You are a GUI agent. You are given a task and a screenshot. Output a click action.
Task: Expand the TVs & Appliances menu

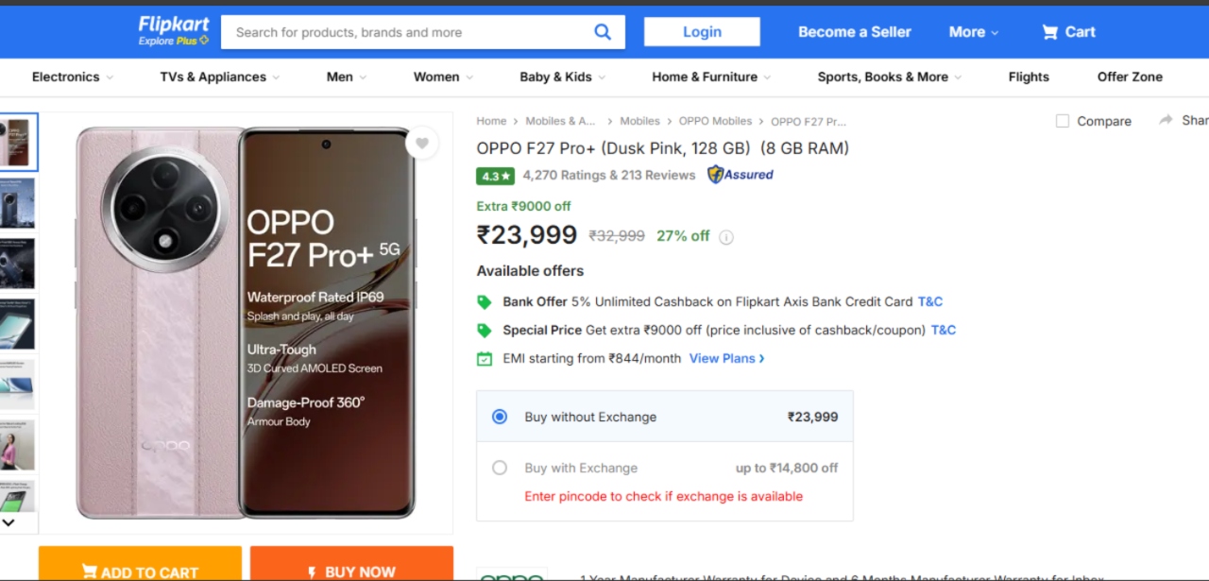(220, 77)
